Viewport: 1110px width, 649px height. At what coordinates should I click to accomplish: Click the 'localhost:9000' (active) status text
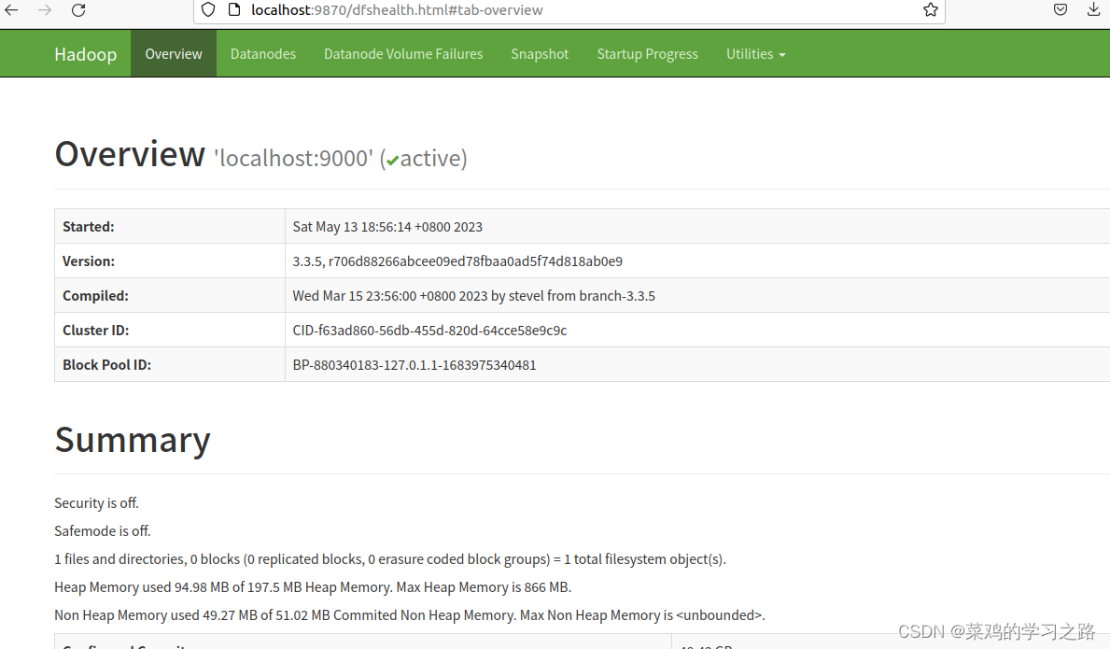341,158
